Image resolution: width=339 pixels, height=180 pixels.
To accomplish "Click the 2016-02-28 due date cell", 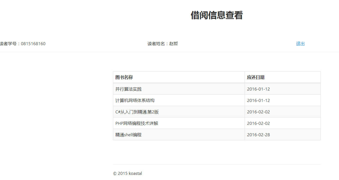I will point(258,135).
